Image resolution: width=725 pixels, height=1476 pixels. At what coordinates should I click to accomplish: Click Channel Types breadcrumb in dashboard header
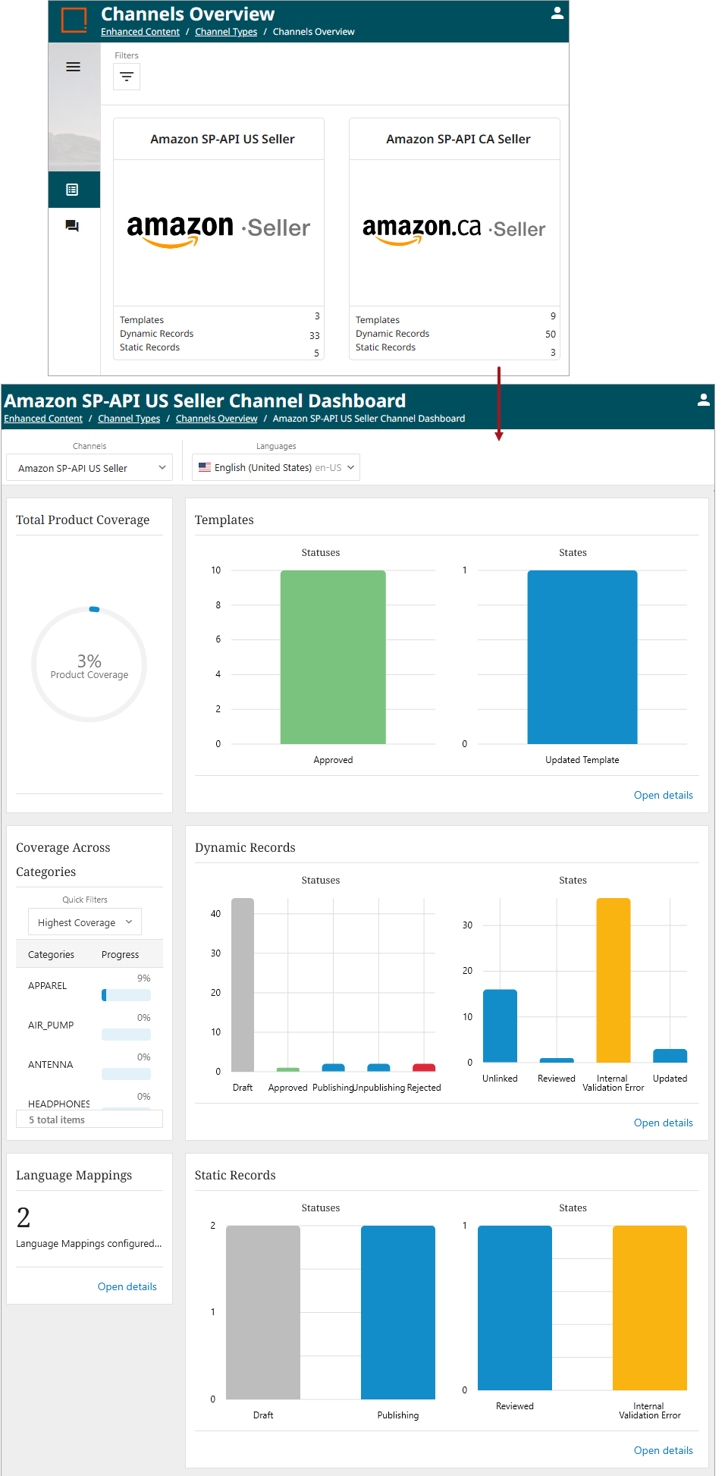click(129, 419)
